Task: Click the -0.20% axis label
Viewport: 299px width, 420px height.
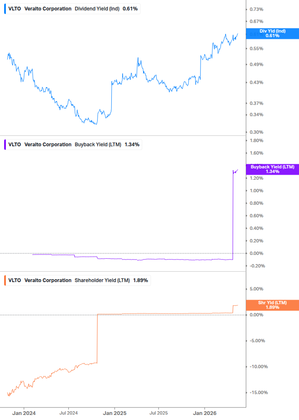Action: [257, 266]
